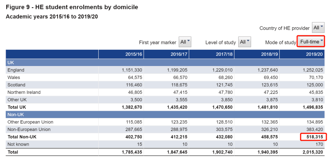Screen dimensions: 328x158
Task: Click the Non-European Union row label
Action: pyautogui.click(x=29, y=130)
